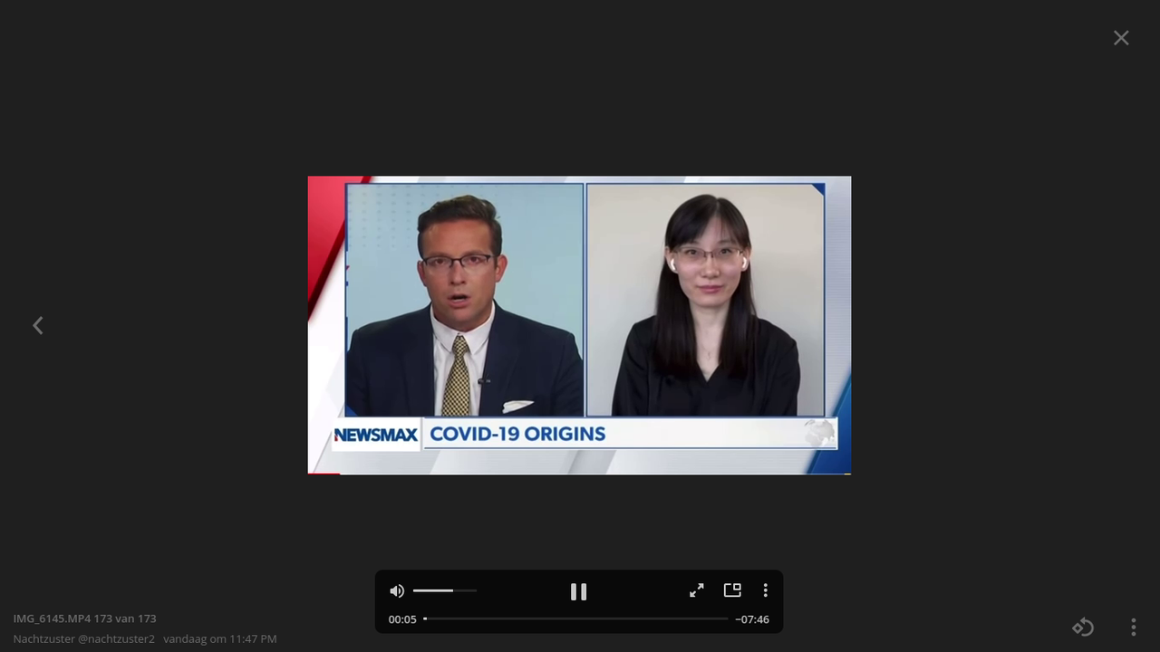This screenshot has height=652, width=1160.
Task: Open the player's three-dot options menu
Action: tap(766, 590)
